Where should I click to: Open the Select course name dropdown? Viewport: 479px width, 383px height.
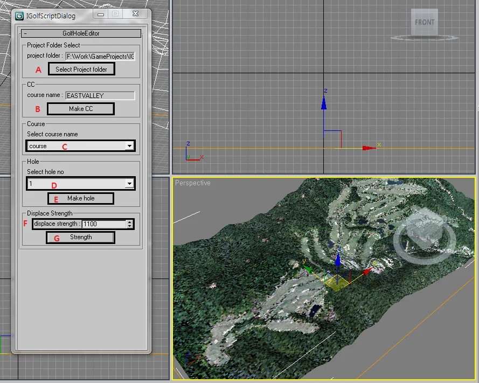129,146
